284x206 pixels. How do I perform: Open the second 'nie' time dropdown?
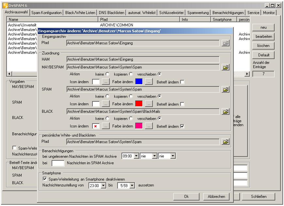(x=173, y=156)
